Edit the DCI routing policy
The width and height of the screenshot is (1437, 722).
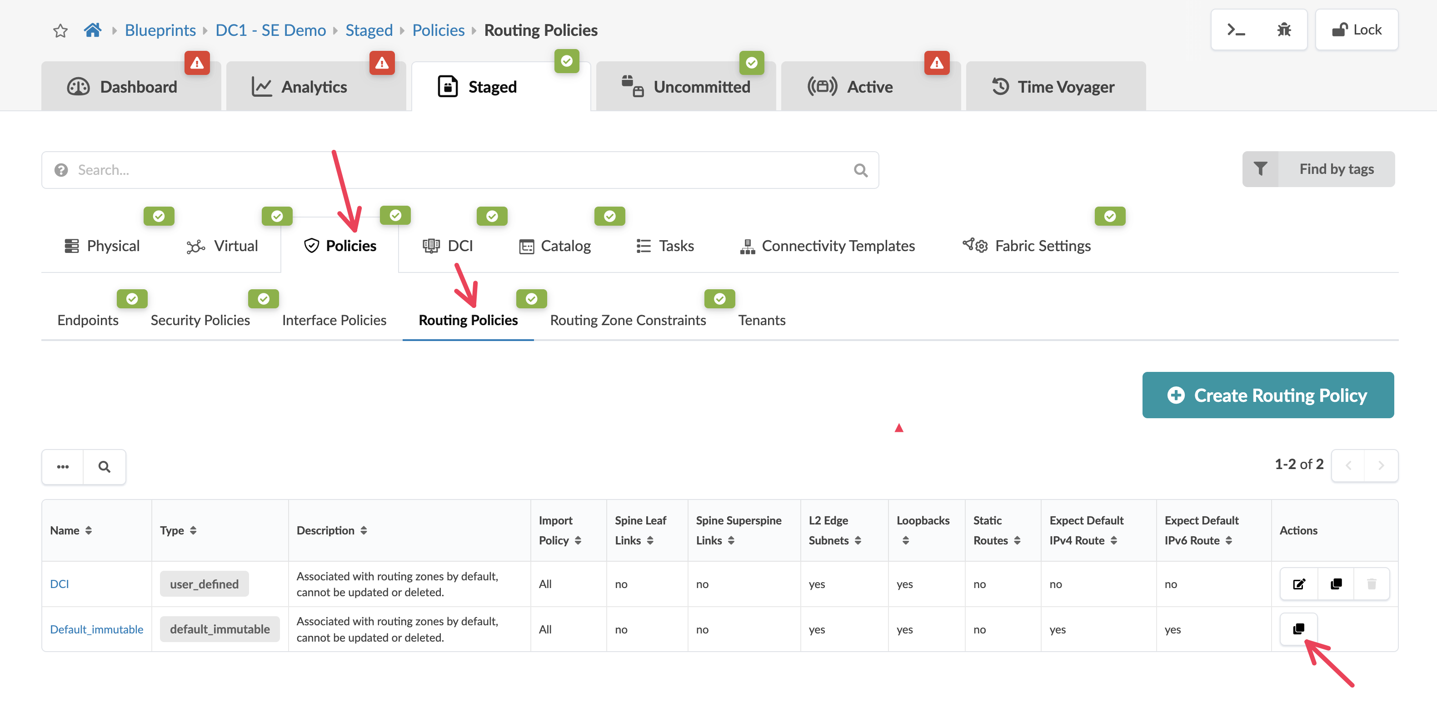click(1299, 584)
